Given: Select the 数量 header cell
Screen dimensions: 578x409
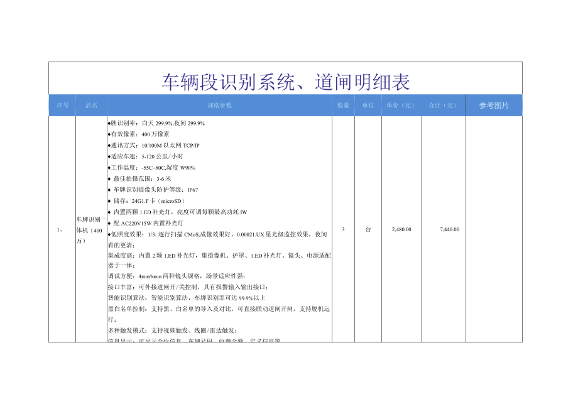Looking at the screenshot, I should pos(342,106).
